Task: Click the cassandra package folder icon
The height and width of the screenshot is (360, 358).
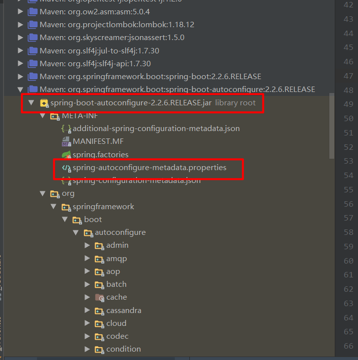Action: point(99,311)
